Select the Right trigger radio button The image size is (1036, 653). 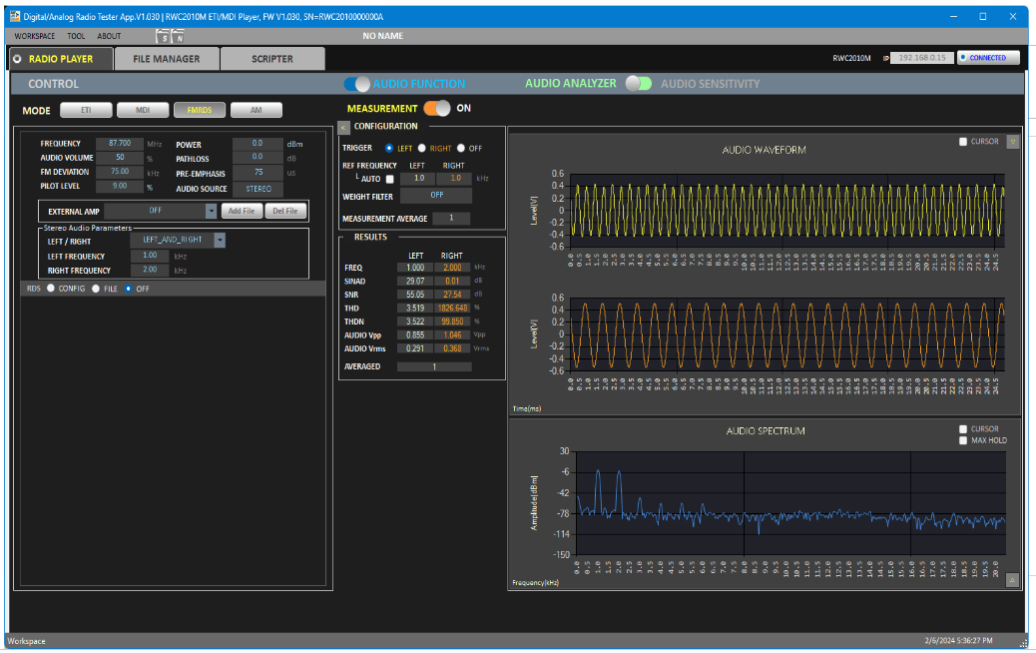422,148
